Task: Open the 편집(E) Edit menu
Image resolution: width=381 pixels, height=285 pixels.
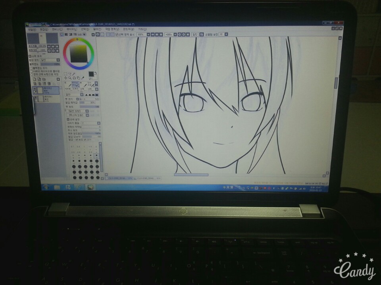Action: coord(44,29)
